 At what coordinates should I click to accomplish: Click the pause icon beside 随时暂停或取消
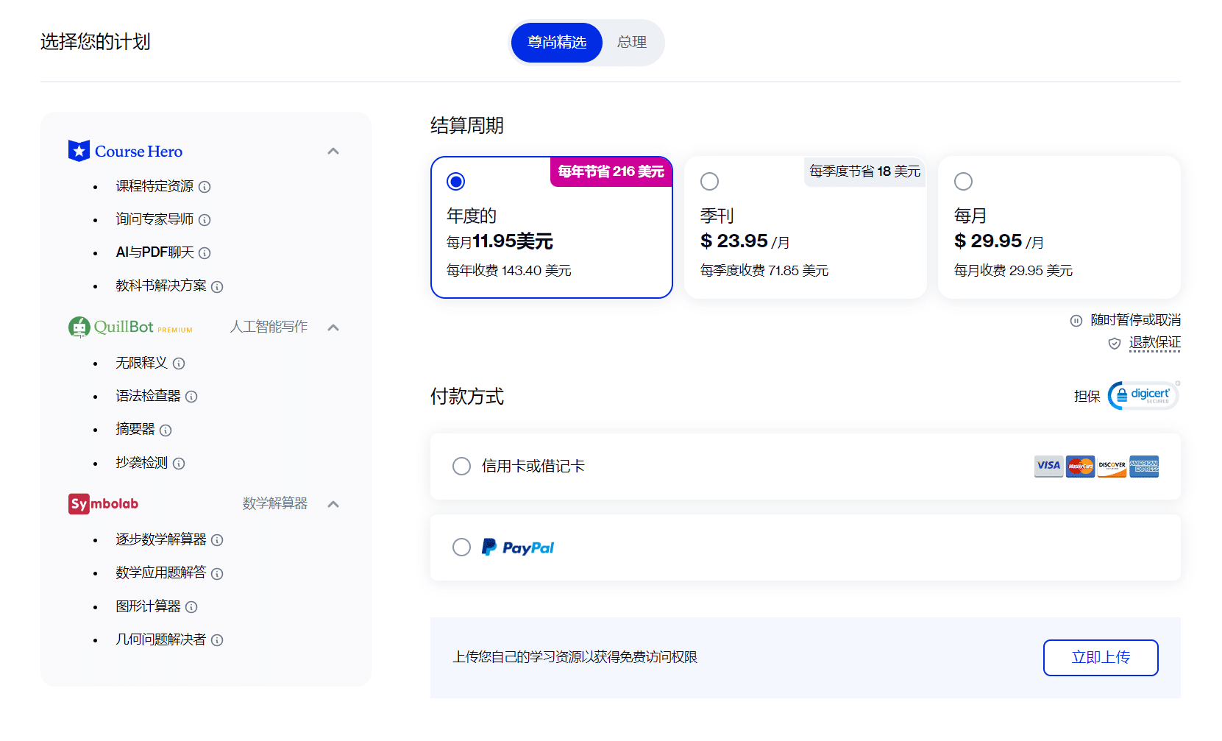pos(1076,320)
